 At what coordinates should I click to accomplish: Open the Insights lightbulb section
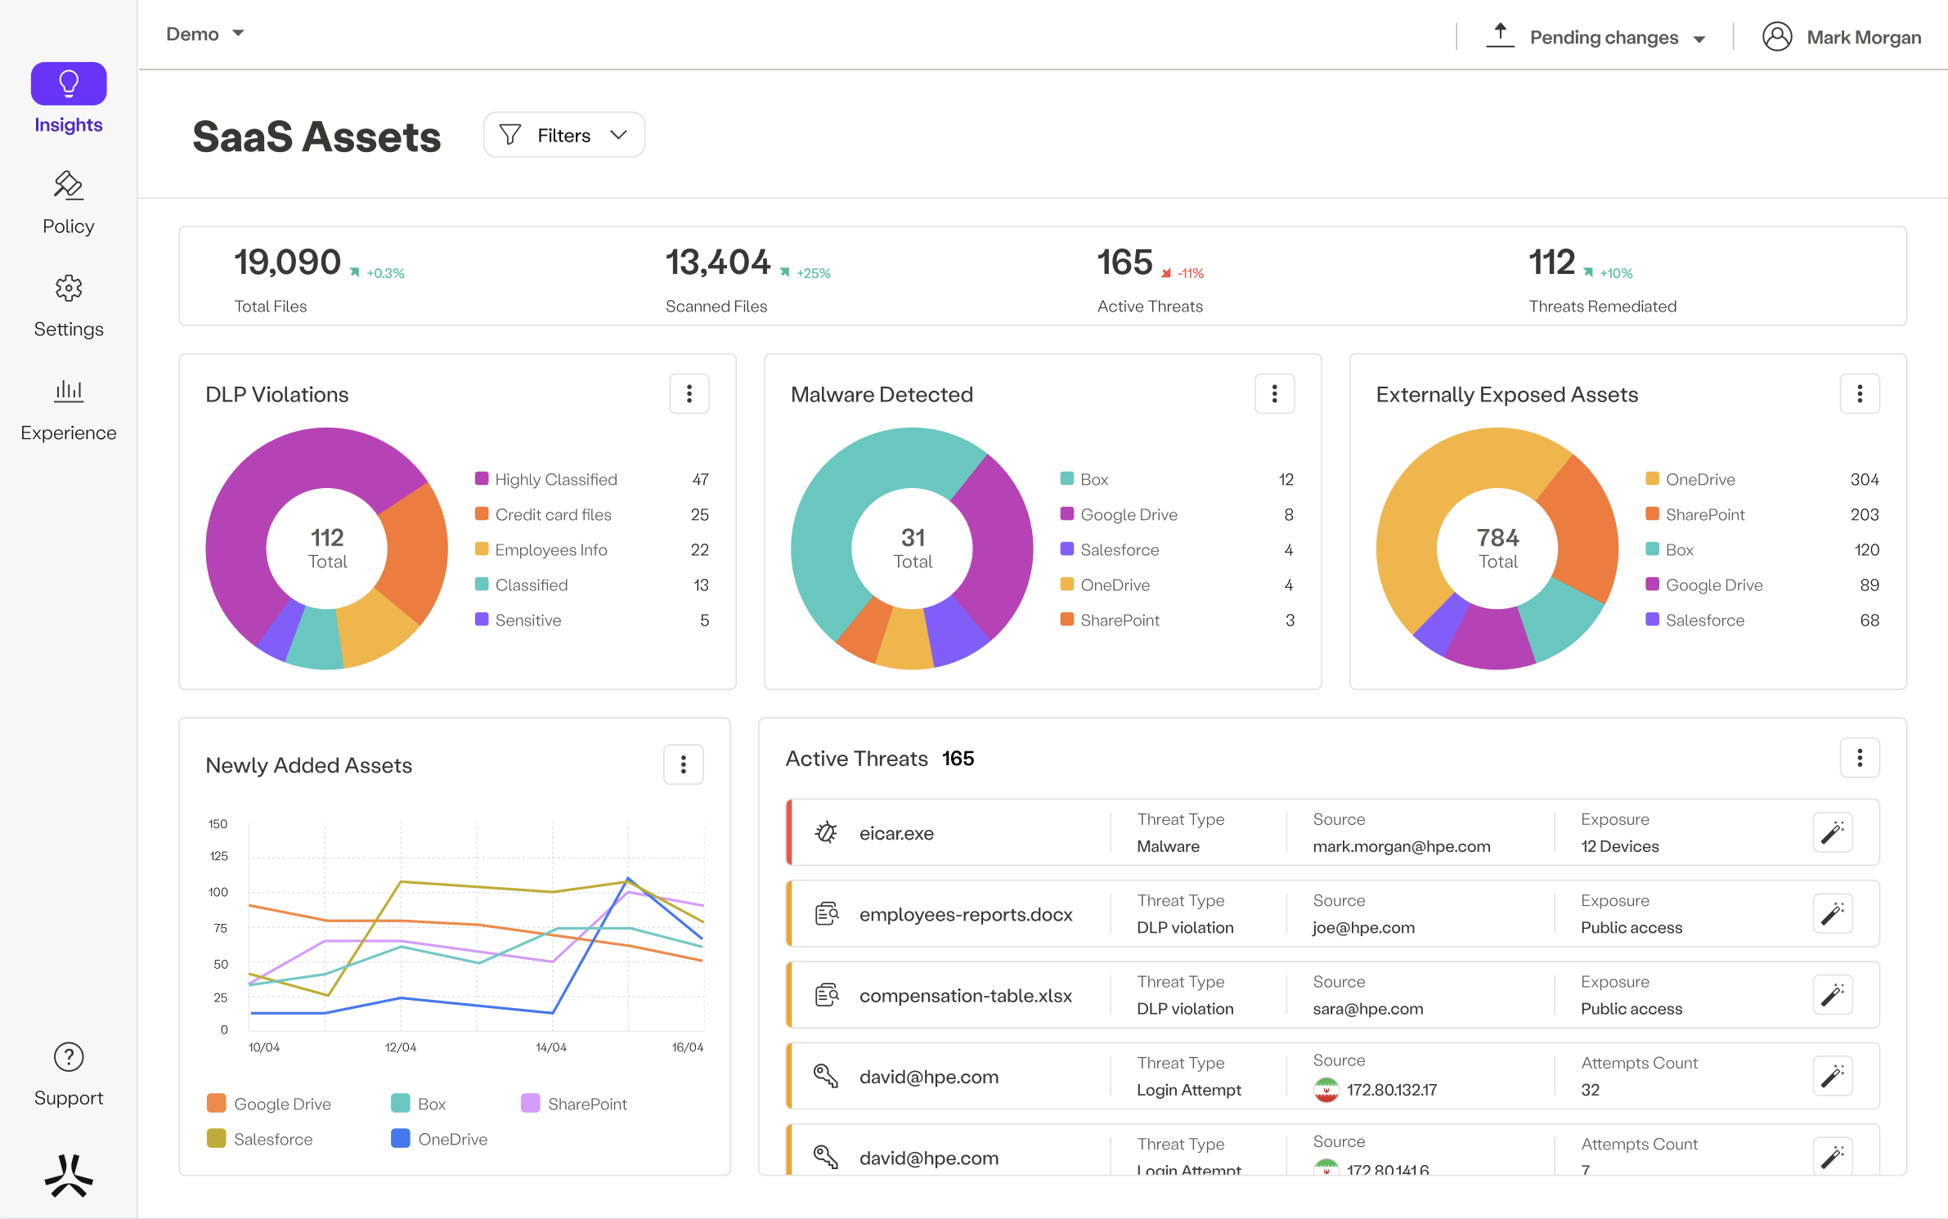(x=69, y=84)
